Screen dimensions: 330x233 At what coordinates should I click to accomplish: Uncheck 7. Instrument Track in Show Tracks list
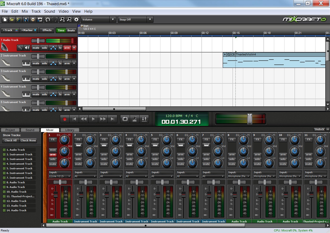(x=4, y=178)
